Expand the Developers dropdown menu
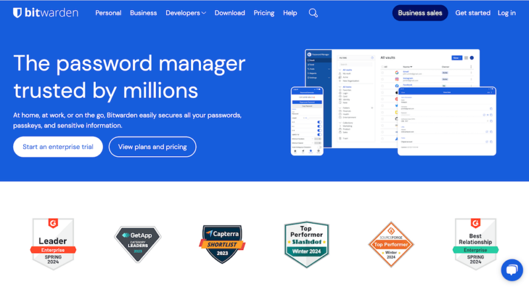529x287 pixels. coord(186,13)
